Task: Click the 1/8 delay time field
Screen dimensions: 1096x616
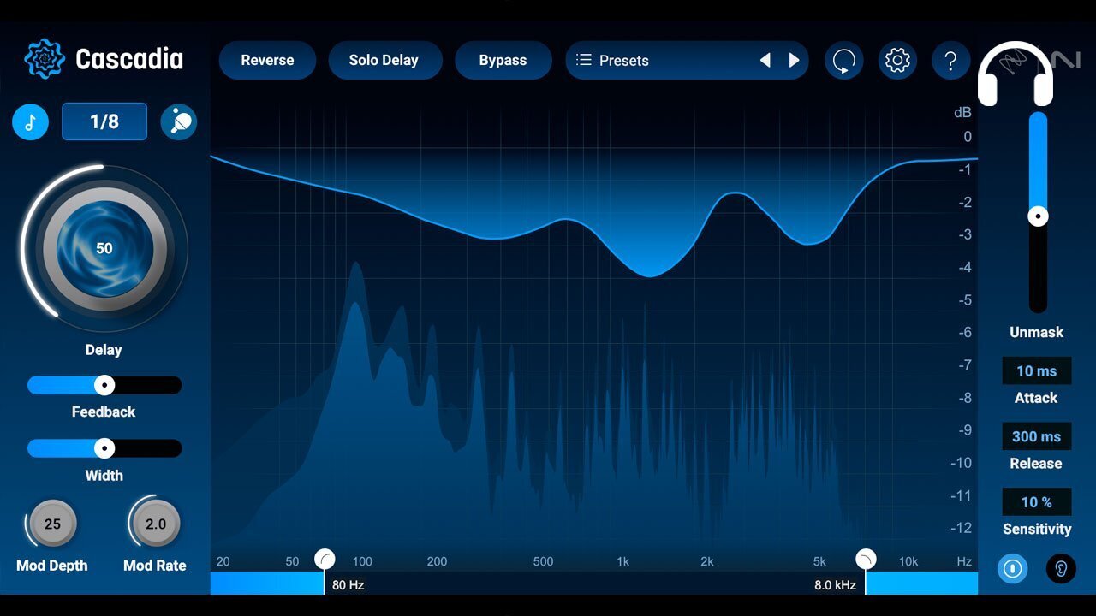Action: [x=104, y=121]
